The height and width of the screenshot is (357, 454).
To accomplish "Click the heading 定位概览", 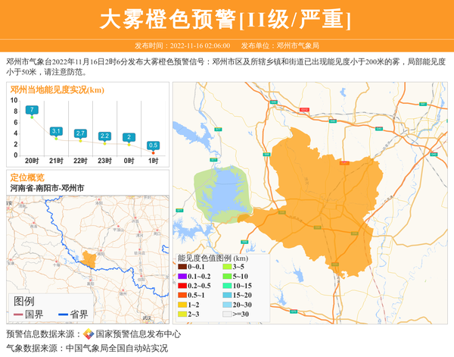I will pos(27,177).
